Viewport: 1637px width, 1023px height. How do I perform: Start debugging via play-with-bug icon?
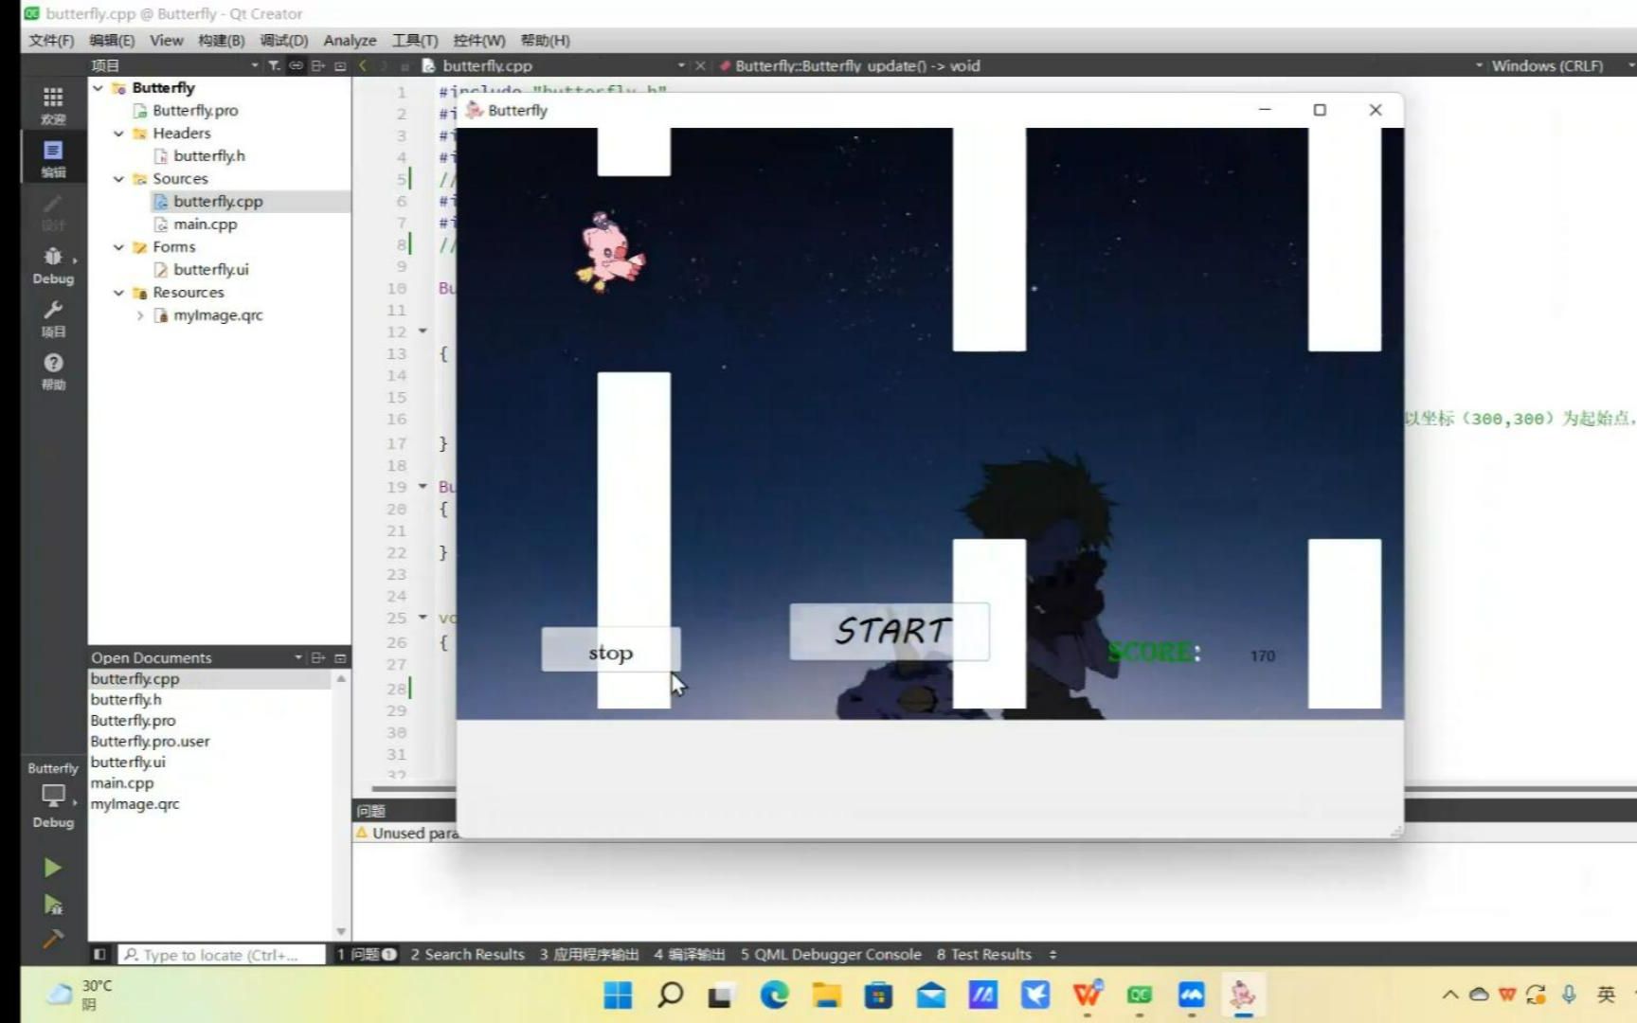[x=52, y=905]
